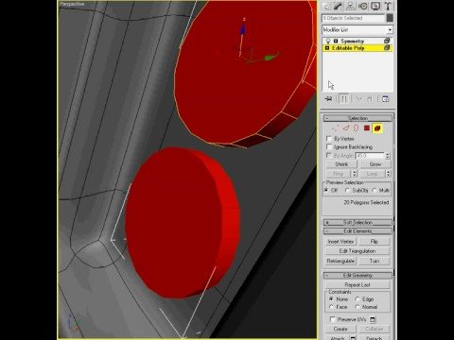Switch to the Display panel tab

point(375,6)
